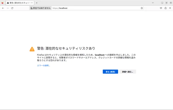Minimize the Firefox window

(x=162, y=3)
